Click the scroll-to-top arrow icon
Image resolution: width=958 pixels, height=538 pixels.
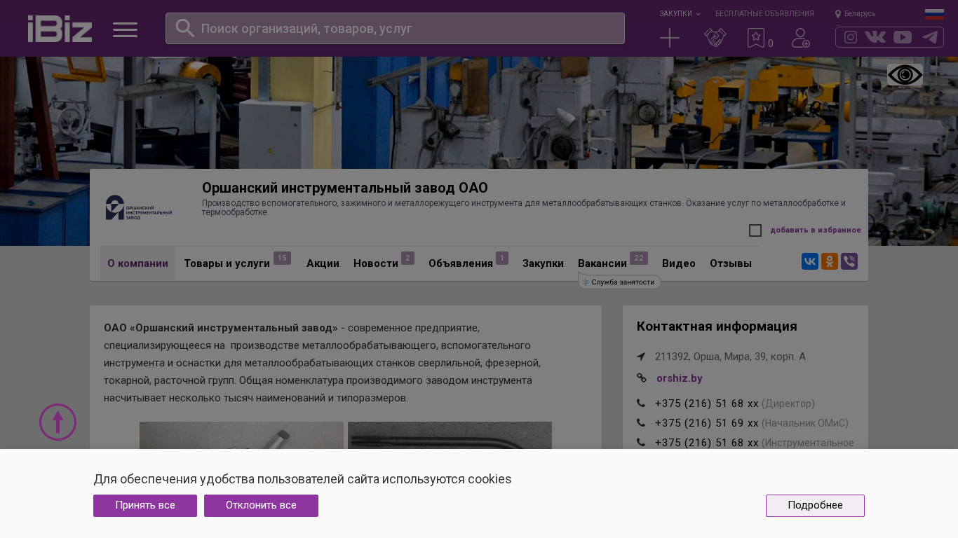58,422
